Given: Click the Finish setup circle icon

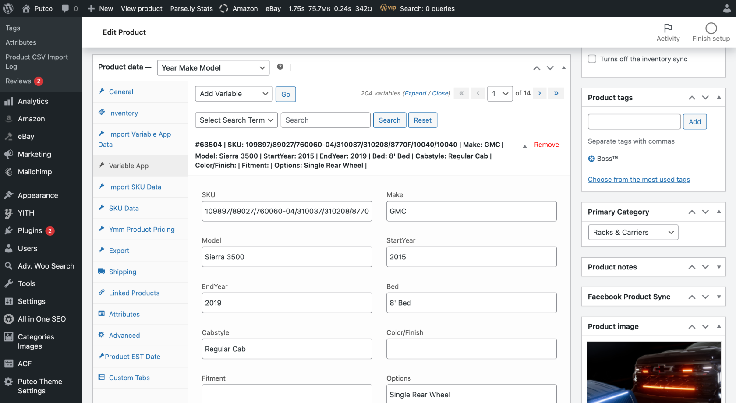Looking at the screenshot, I should pyautogui.click(x=711, y=28).
